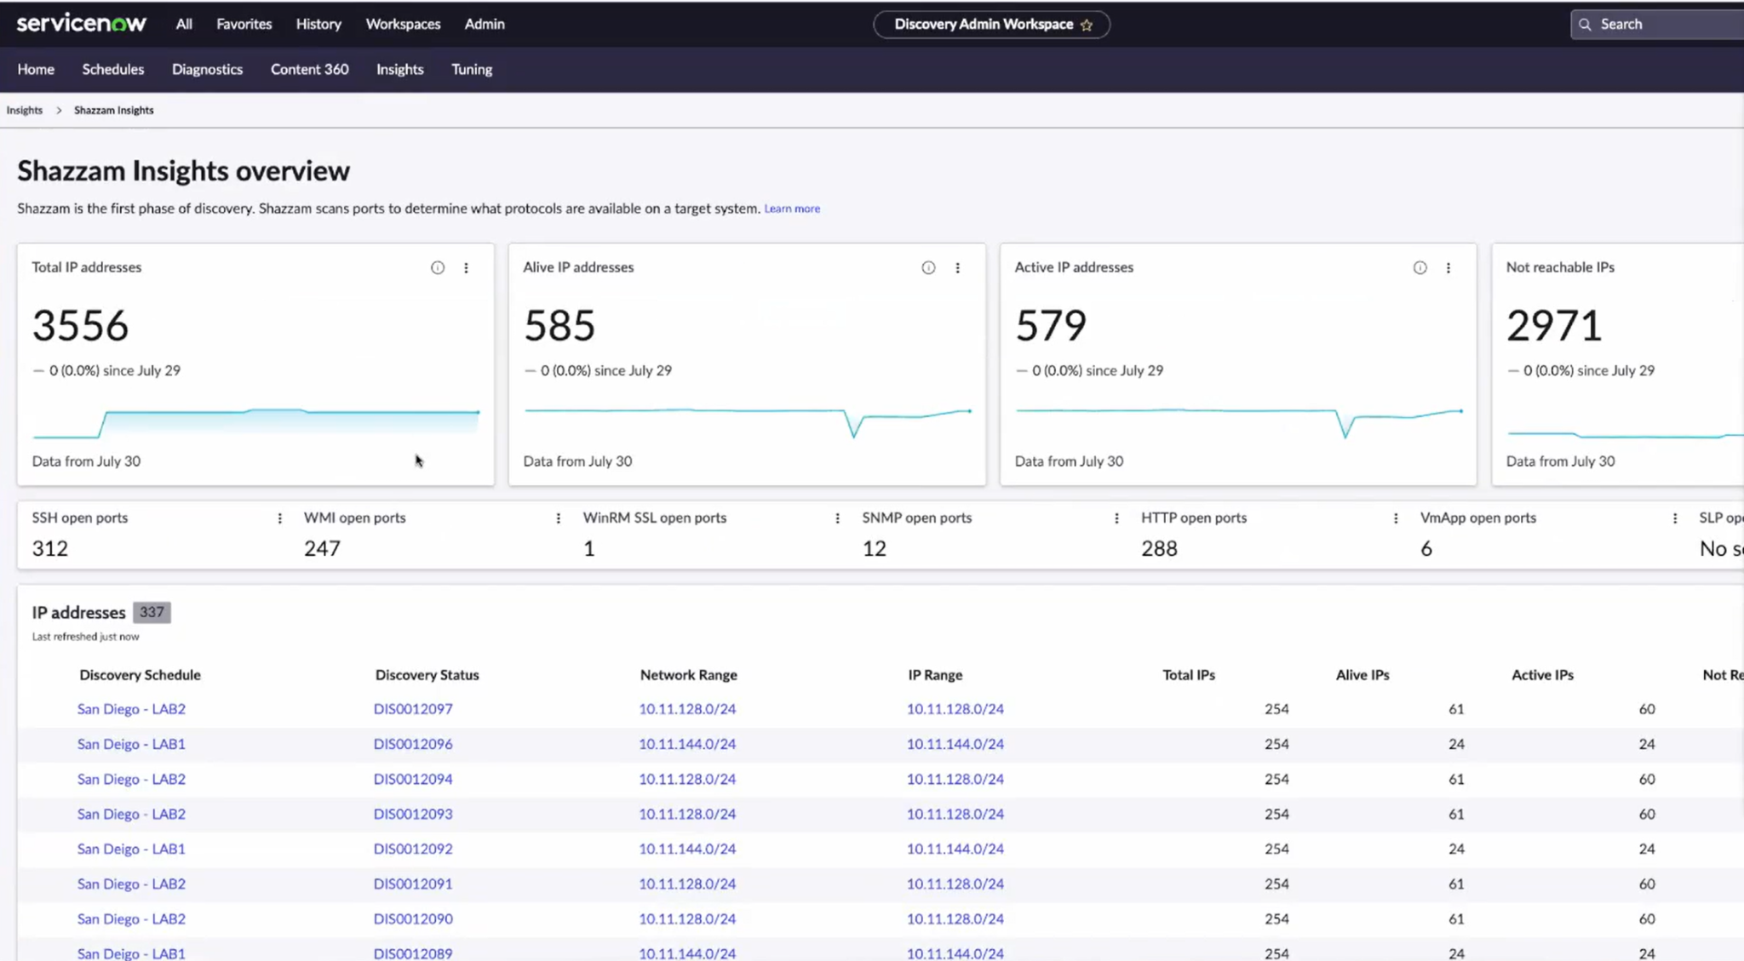Open the Admin menu

[484, 24]
